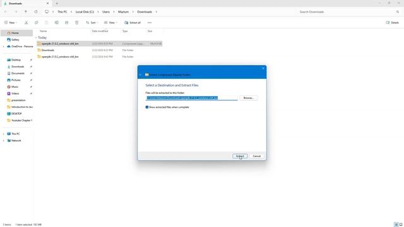Image resolution: width=404 pixels, height=227 pixels.
Task: Click the Refresh button
Action: coord(36,12)
